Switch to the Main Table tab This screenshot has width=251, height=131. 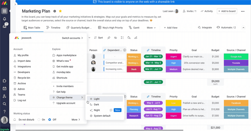(32, 28)
